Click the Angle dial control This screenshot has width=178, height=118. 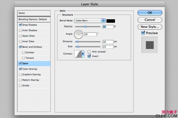(x=79, y=34)
